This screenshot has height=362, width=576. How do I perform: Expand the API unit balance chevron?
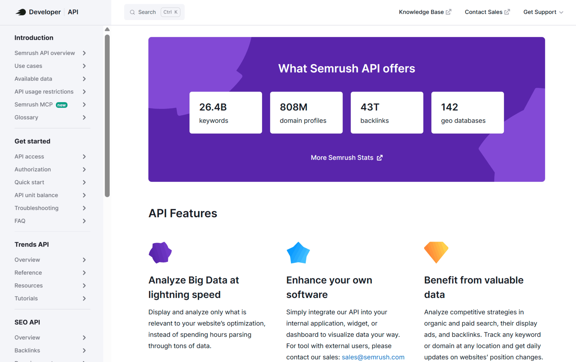pos(84,195)
